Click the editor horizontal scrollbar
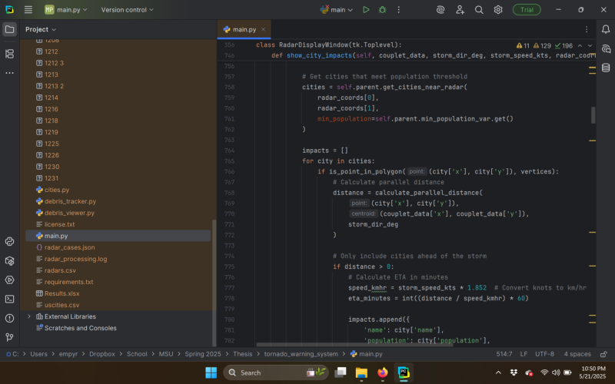615x384 pixels. pos(354,345)
